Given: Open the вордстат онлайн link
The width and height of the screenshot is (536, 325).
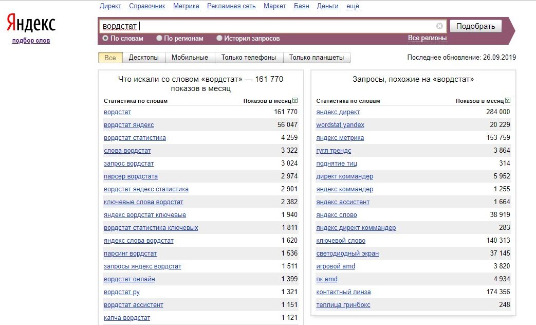Looking at the screenshot, I should click(x=129, y=279).
